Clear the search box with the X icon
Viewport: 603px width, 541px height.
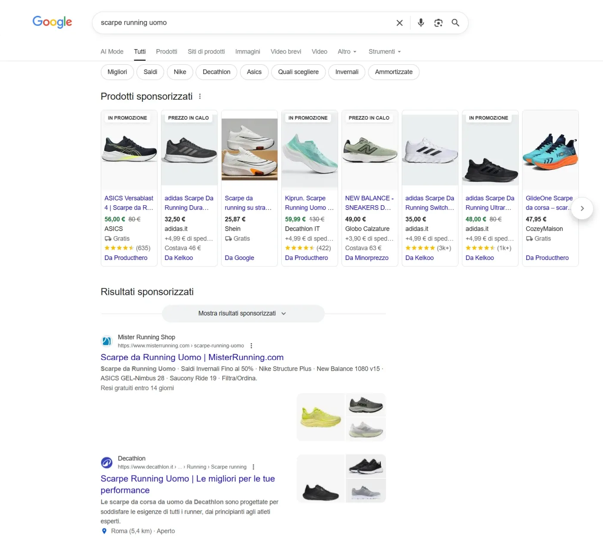pos(399,23)
